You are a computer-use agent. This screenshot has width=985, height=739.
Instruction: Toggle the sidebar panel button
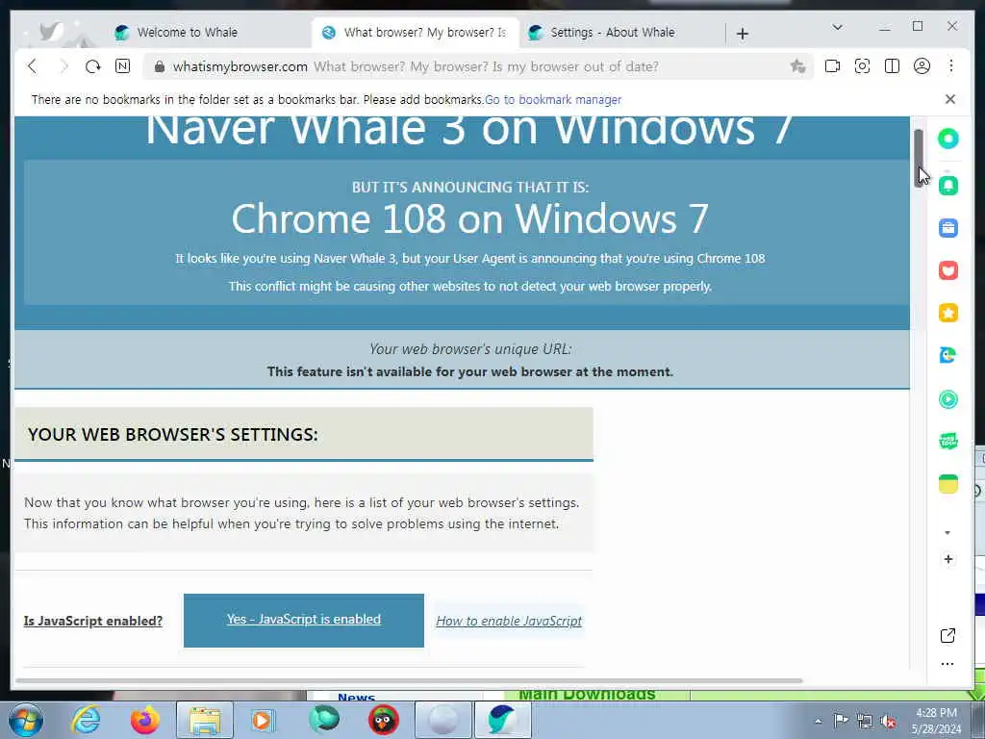(x=892, y=66)
